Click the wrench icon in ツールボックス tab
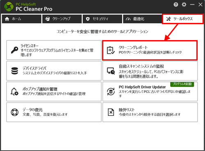 click(169, 19)
